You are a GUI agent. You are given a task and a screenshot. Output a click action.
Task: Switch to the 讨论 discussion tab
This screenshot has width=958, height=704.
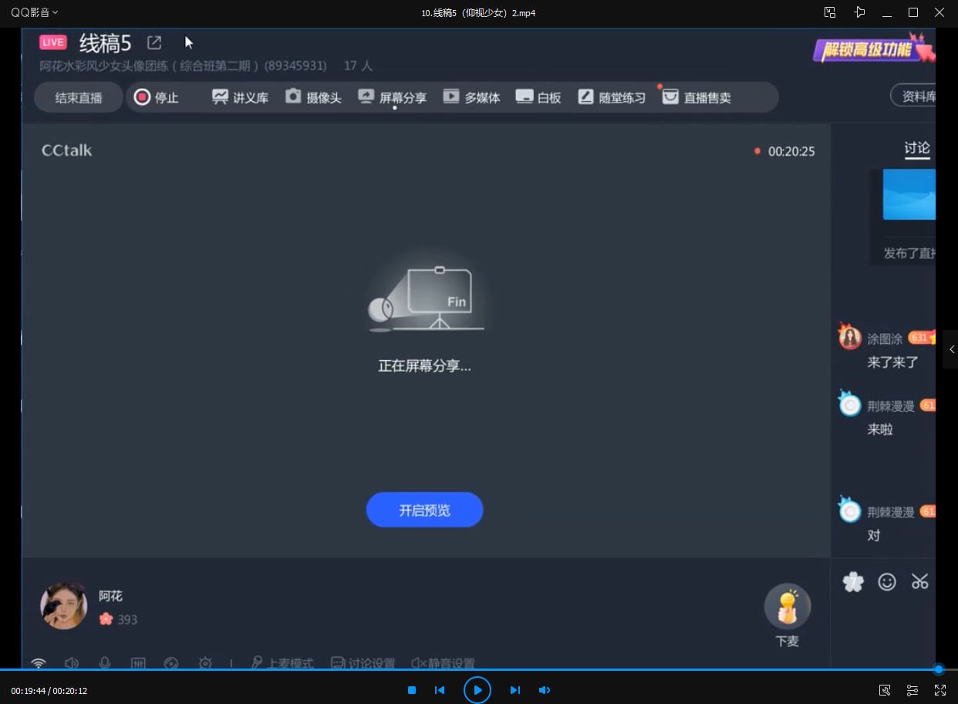tap(916, 148)
